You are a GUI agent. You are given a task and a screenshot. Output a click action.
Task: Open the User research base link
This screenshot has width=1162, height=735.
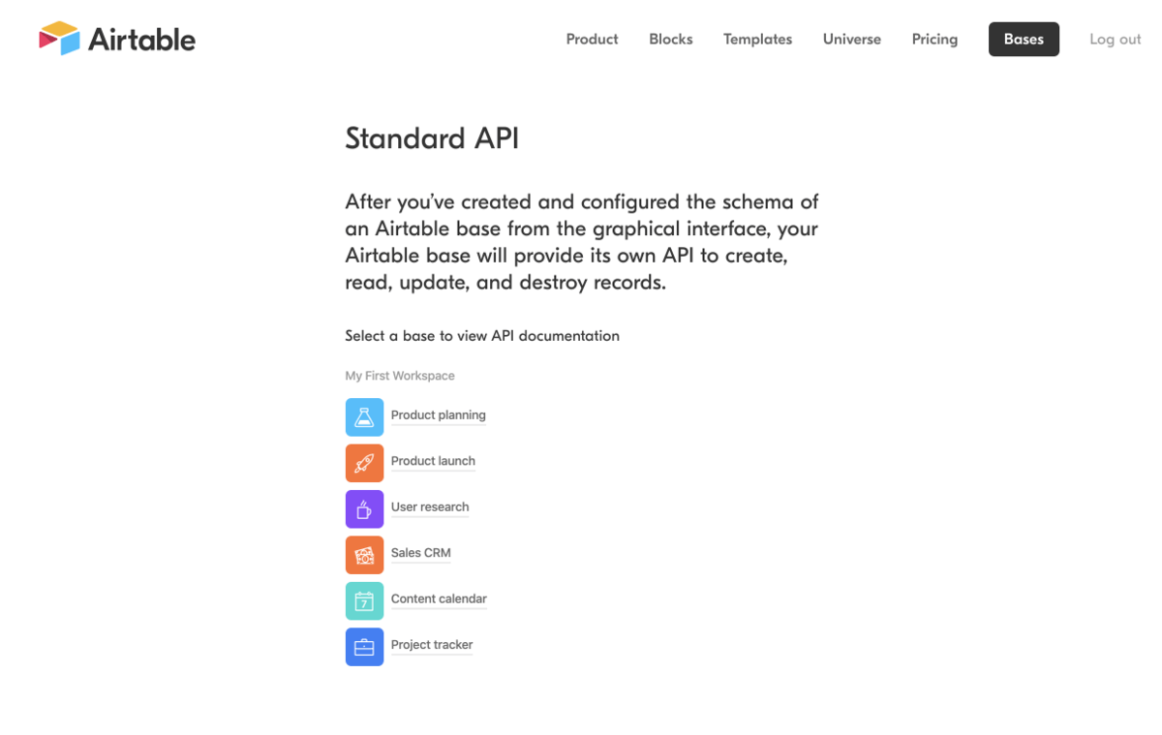point(430,507)
